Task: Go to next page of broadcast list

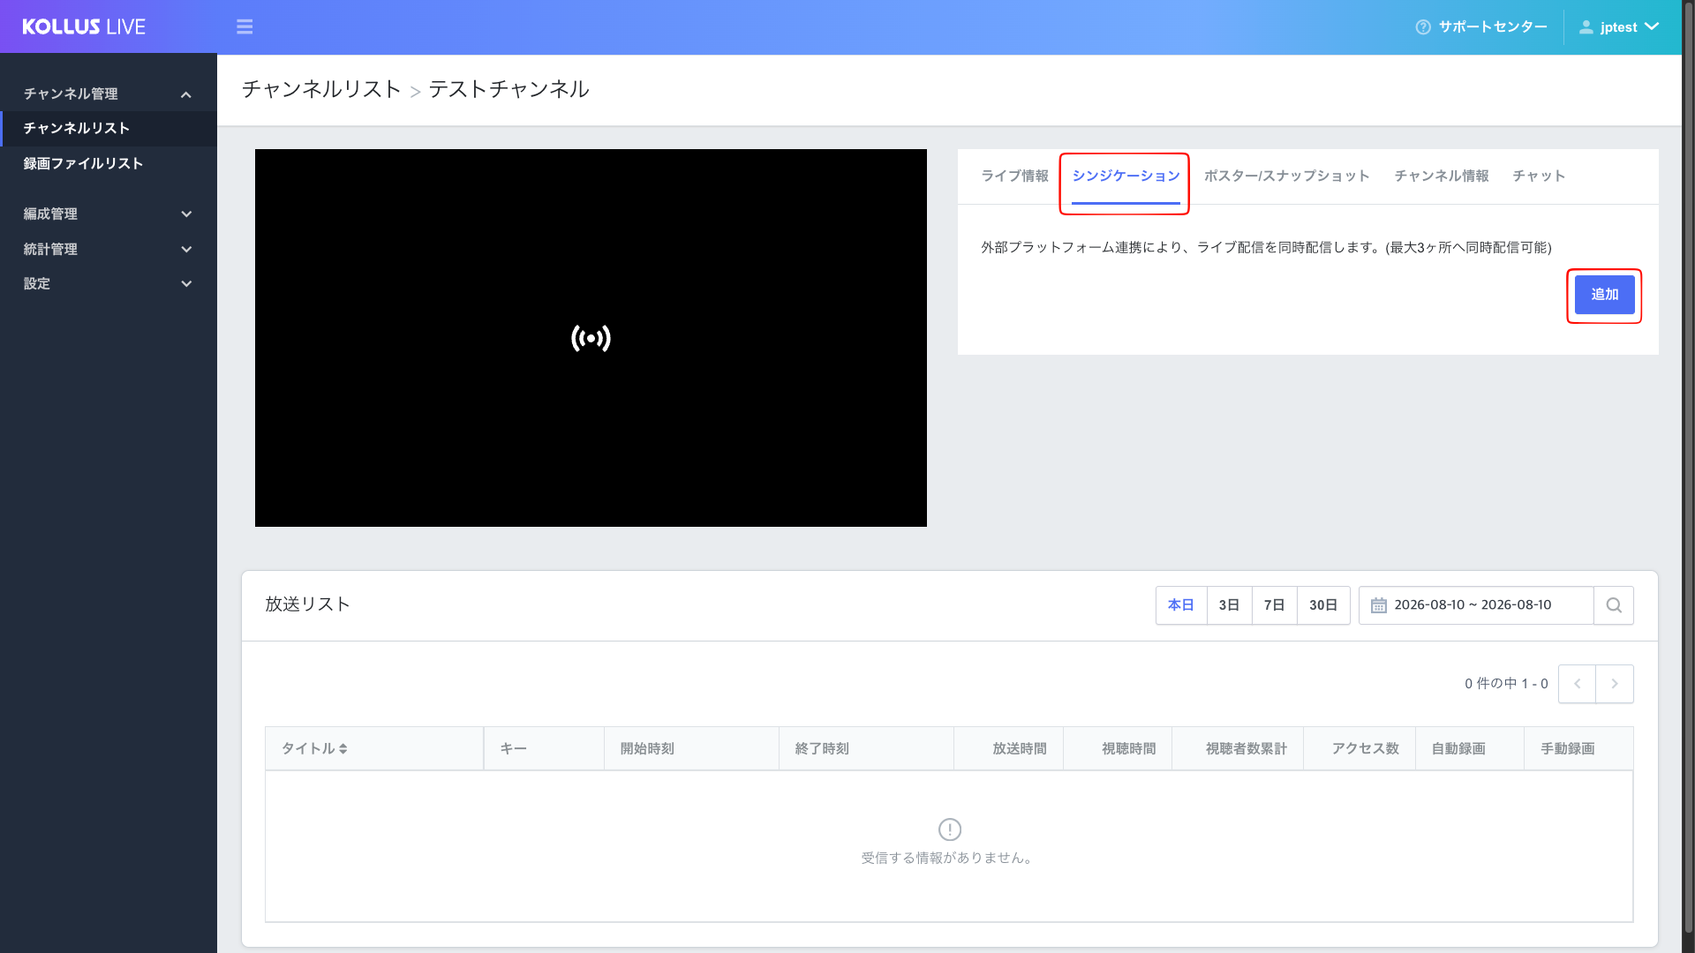Action: click(x=1615, y=684)
